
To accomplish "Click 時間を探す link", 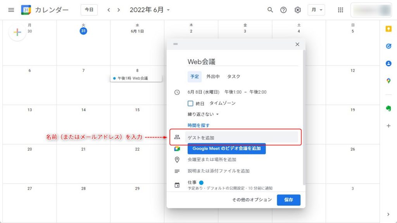I will (x=198, y=125).
